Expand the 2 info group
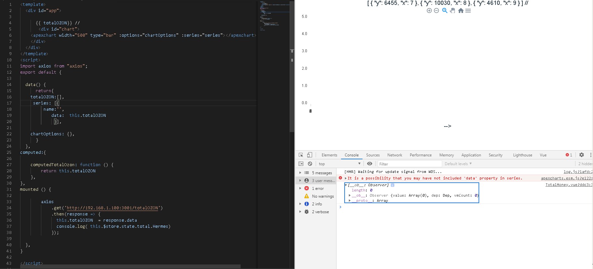593x269 pixels. click(300, 204)
